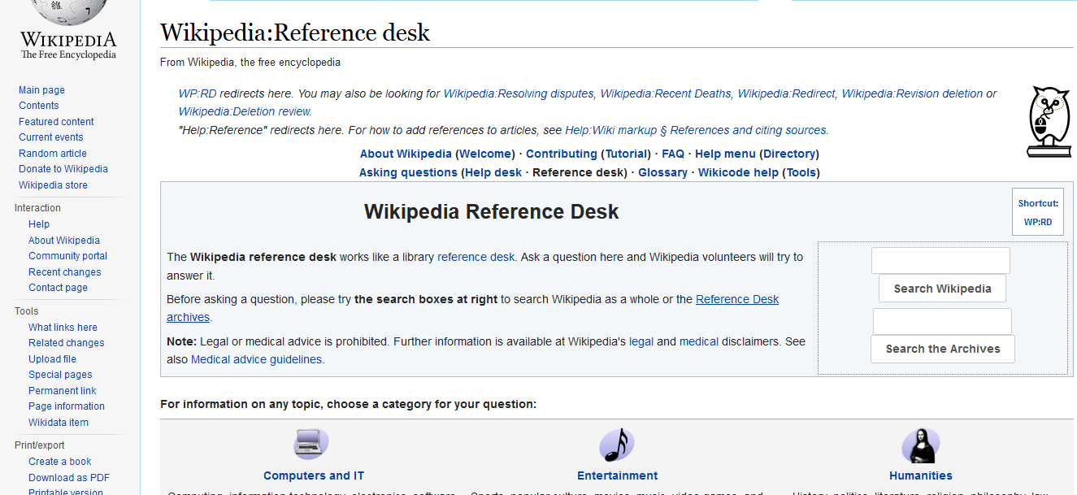This screenshot has width=1077, height=495.
Task: Click the Shortcut link in box
Action: point(1038,203)
